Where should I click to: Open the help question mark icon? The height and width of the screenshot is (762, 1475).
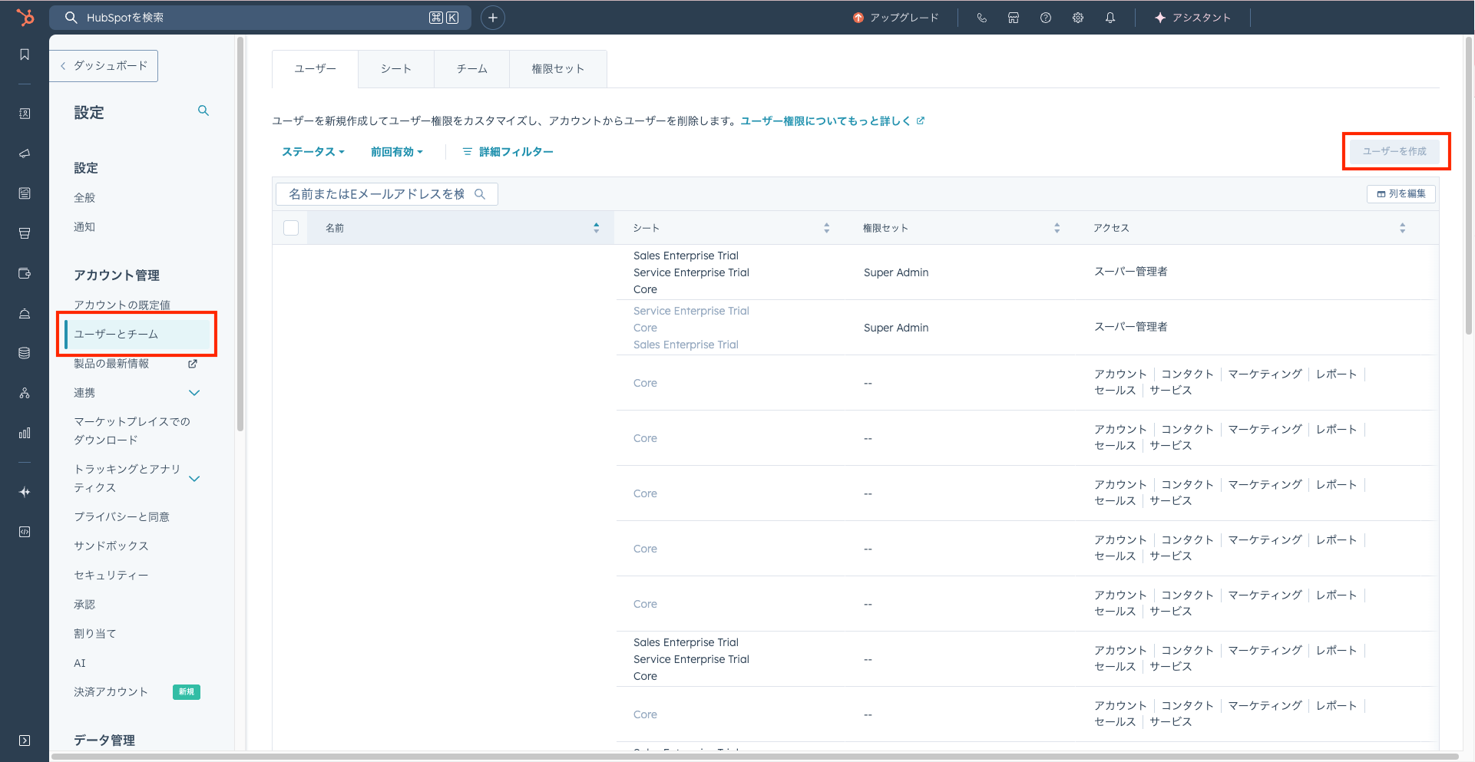pos(1046,18)
